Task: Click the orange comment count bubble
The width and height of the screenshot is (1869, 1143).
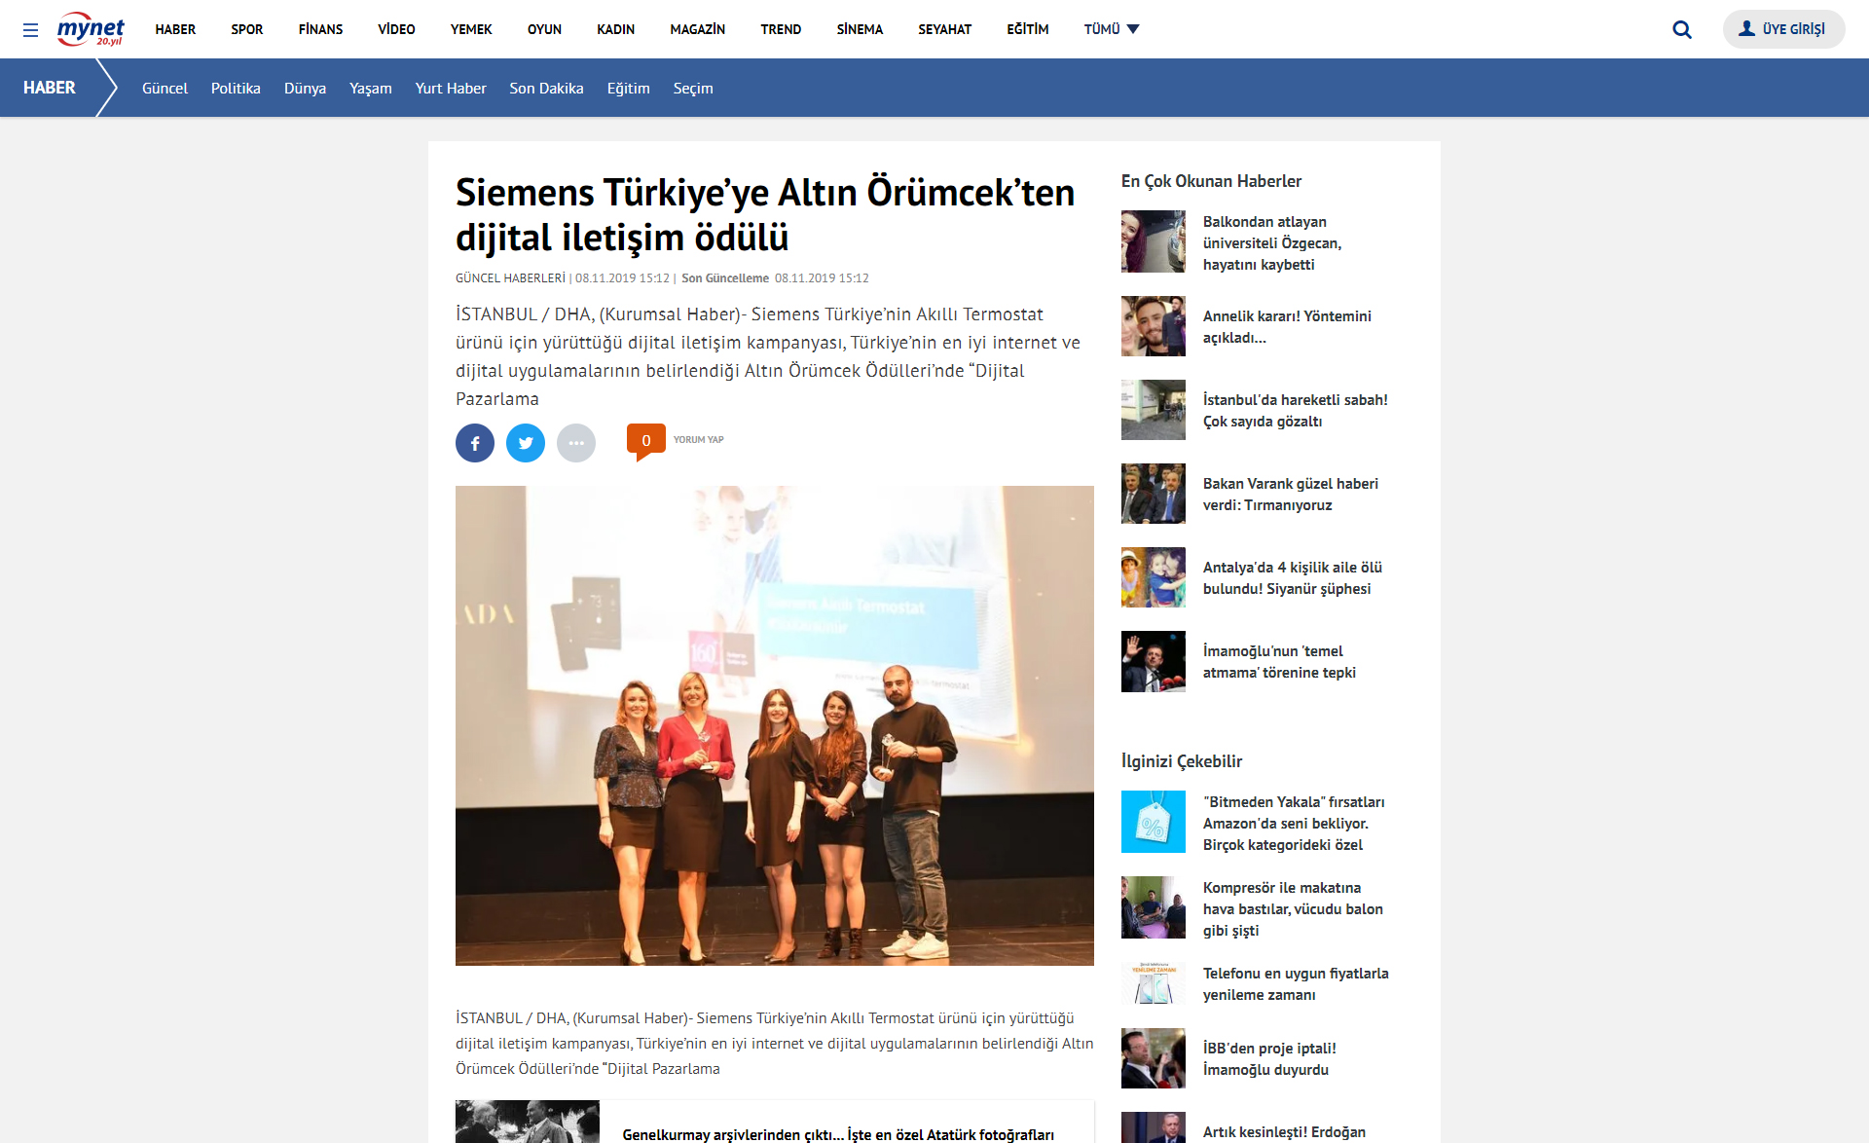Action: pyautogui.click(x=645, y=440)
